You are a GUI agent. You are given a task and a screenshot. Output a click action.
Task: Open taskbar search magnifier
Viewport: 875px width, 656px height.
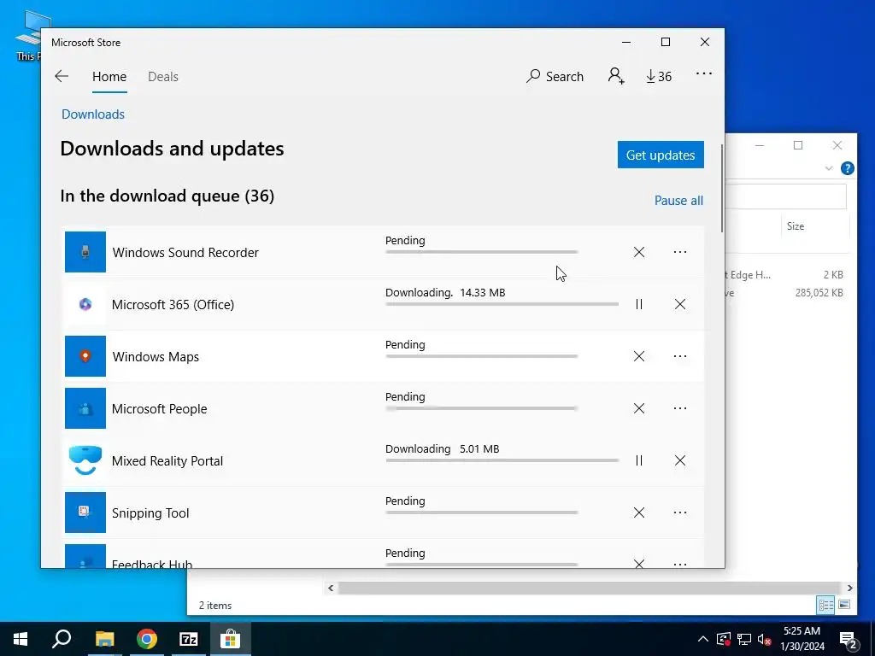coord(62,639)
